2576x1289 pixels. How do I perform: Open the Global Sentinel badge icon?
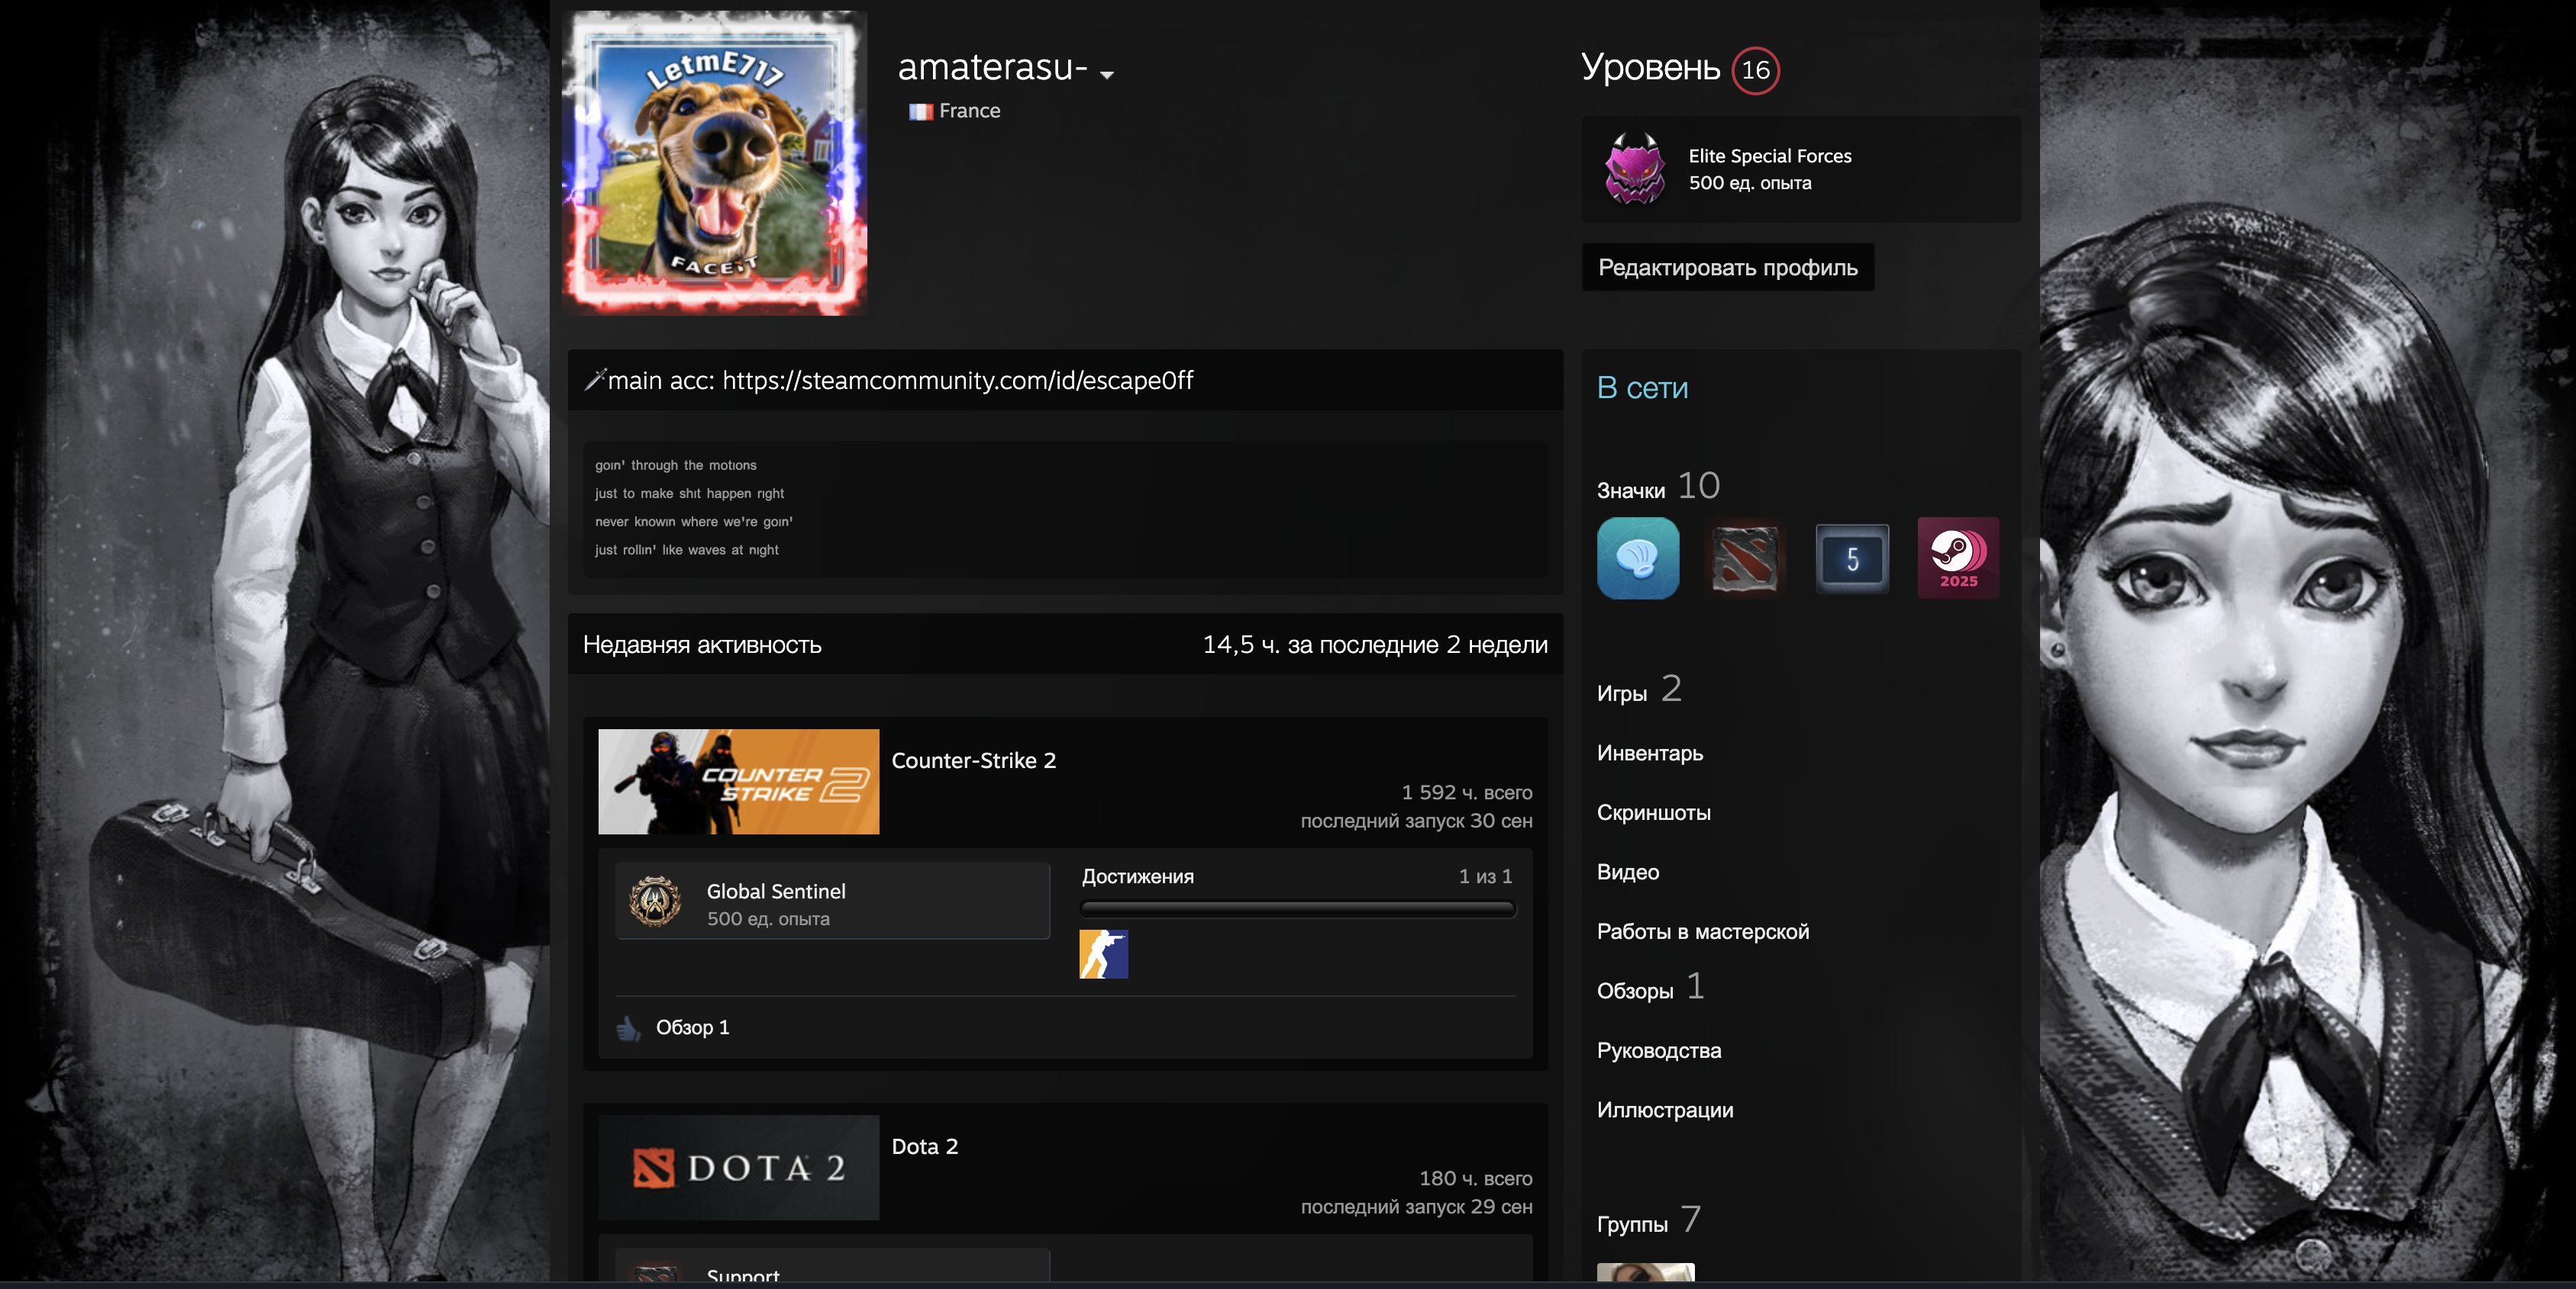click(655, 902)
